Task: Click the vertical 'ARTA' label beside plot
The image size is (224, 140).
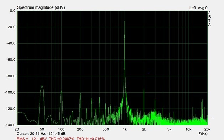Action: point(209,19)
